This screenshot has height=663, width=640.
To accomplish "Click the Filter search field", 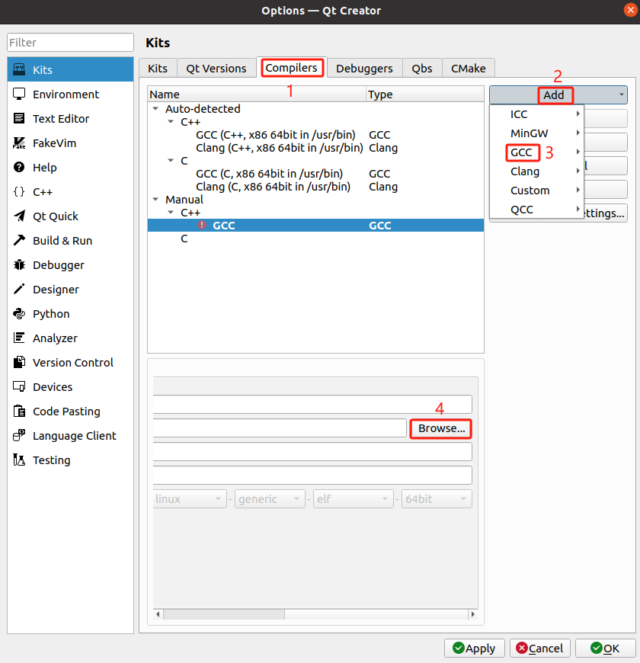I will (x=70, y=42).
